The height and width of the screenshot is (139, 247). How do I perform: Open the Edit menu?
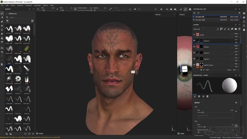[7, 5]
